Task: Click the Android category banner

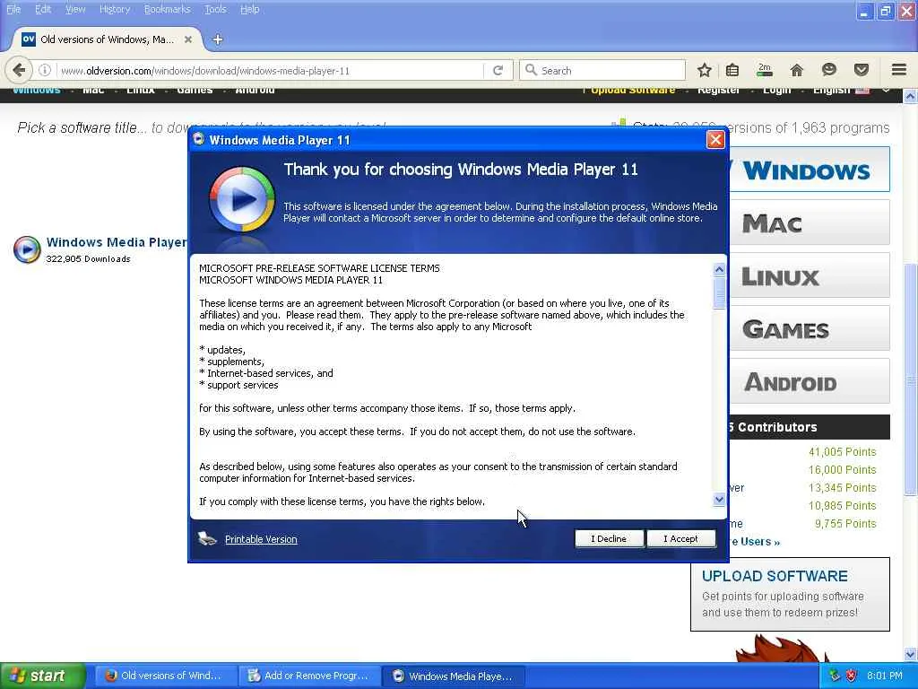Action: click(x=810, y=380)
